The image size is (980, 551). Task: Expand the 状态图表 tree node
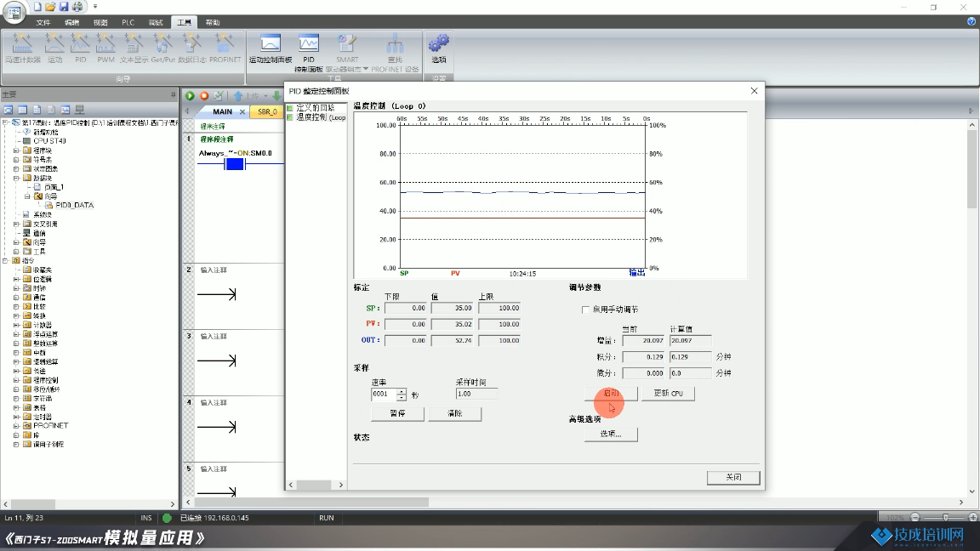(x=16, y=168)
